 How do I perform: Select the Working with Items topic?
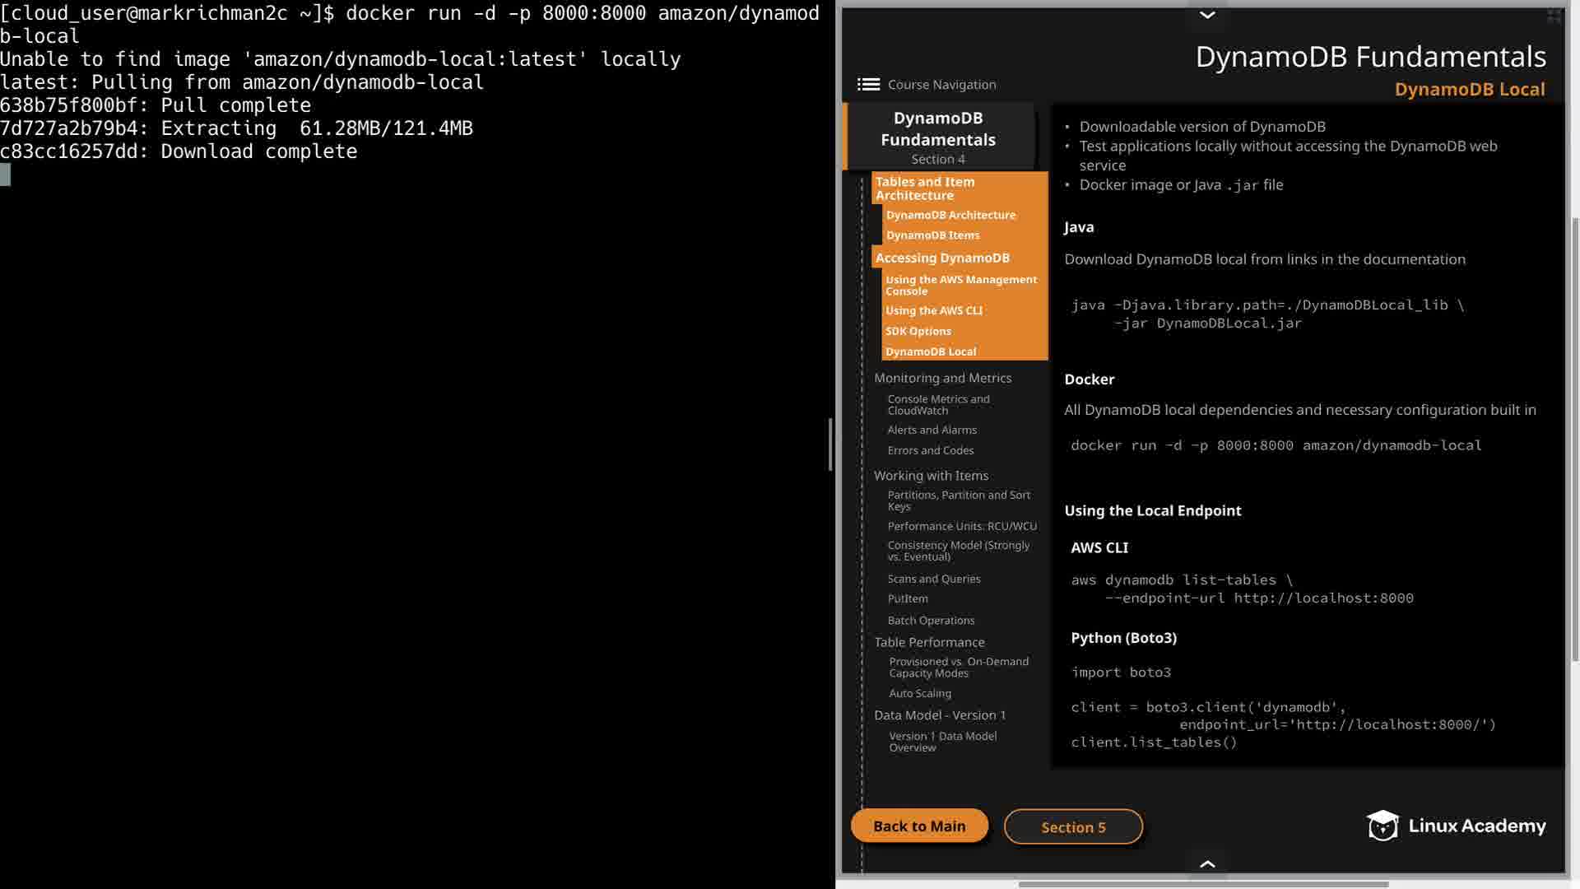tap(931, 476)
